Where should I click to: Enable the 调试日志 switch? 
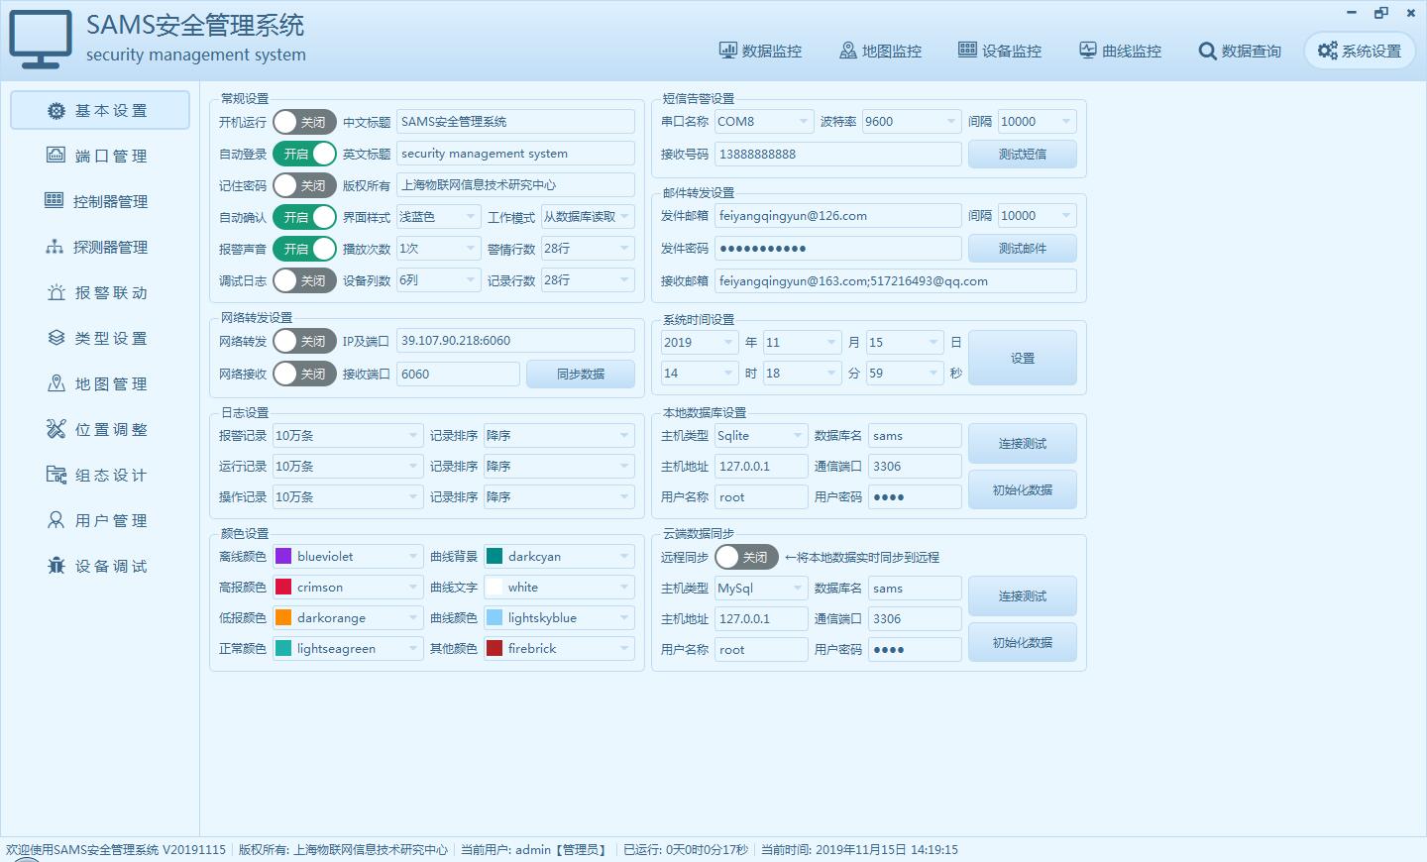coord(304,280)
